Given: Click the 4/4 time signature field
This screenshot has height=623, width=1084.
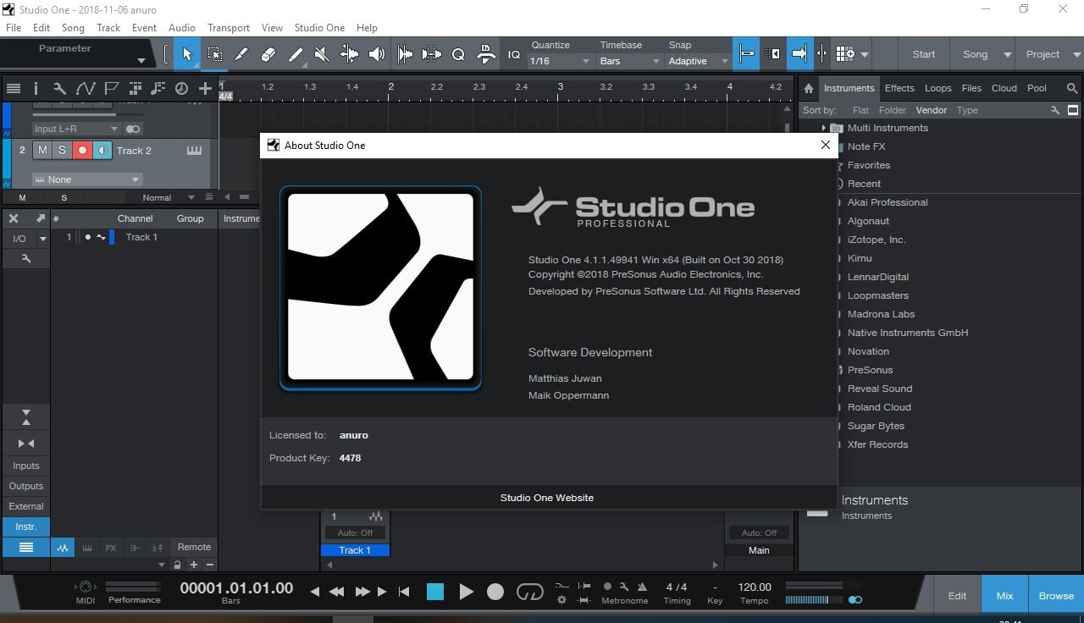Looking at the screenshot, I should 677,587.
